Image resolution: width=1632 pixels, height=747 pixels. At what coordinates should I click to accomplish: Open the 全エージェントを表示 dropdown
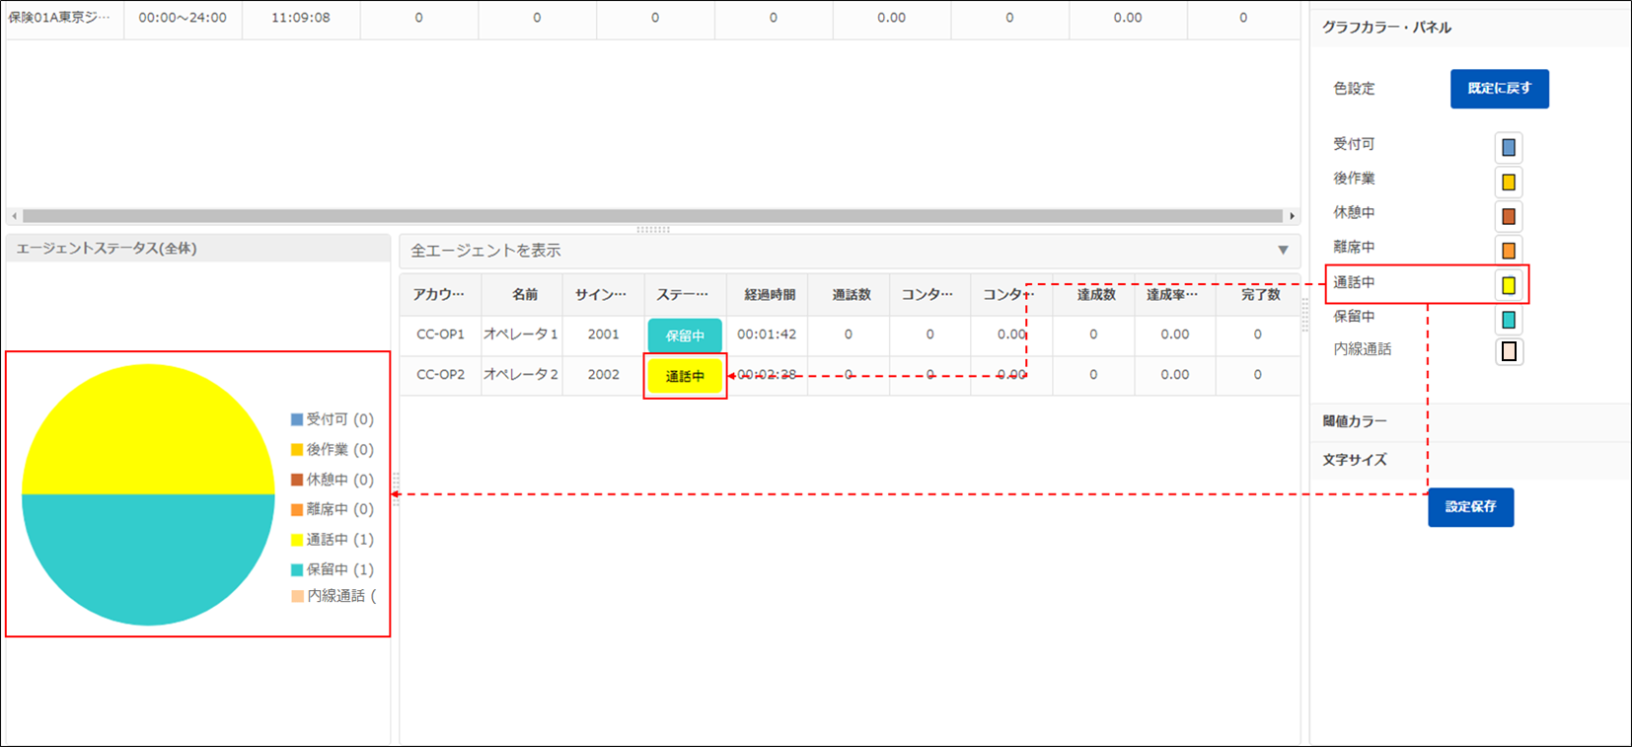1283,251
